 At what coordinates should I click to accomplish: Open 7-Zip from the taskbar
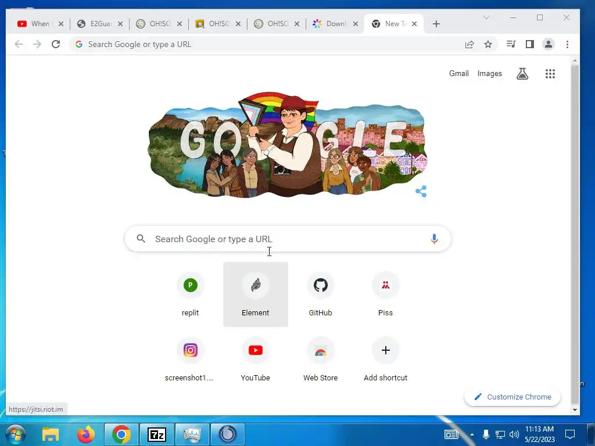[x=157, y=434]
